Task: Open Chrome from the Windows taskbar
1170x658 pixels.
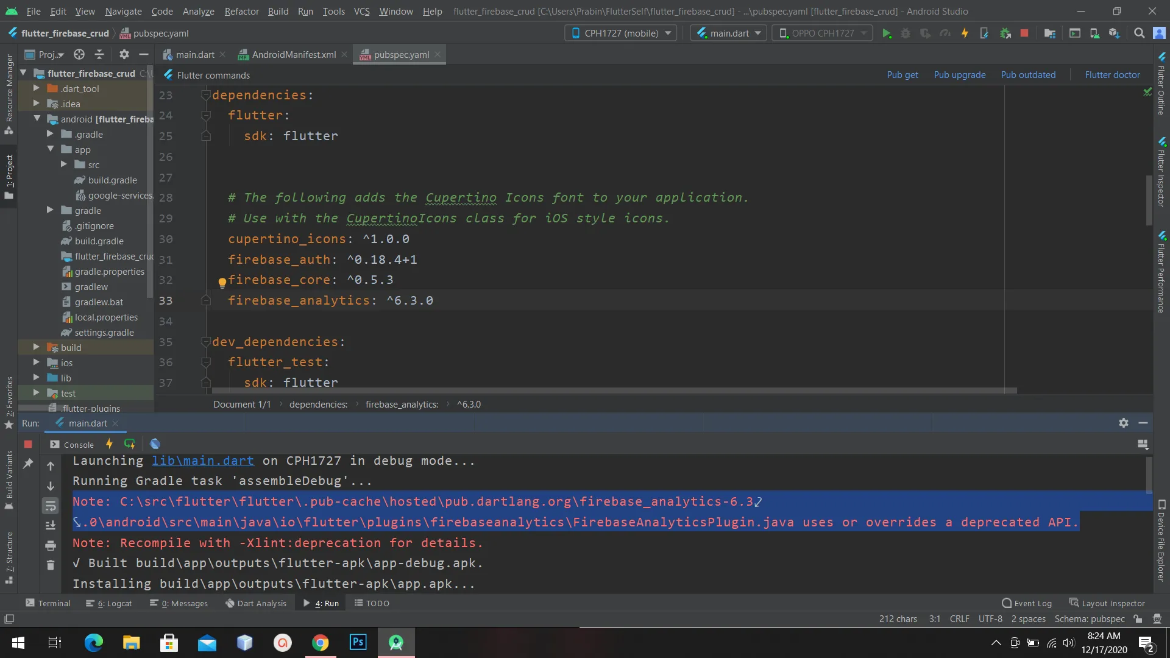Action: pyautogui.click(x=321, y=643)
